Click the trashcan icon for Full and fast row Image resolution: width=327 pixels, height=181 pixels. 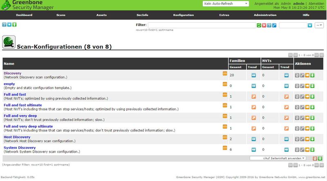[297, 96]
